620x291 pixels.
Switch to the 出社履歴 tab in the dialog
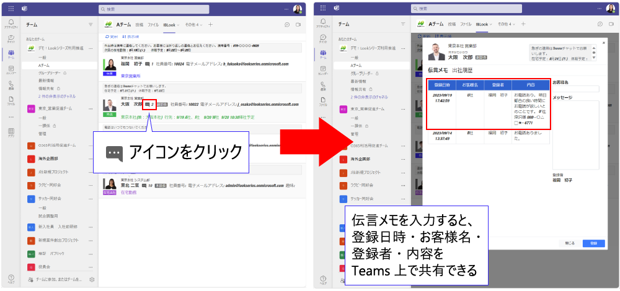[x=464, y=70]
